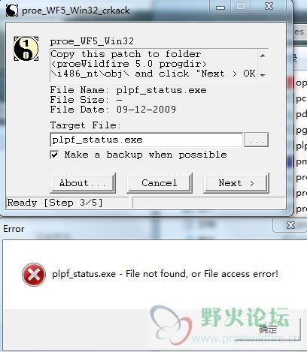Click the butterfly forum watermark logo

pyautogui.click(x=172, y=323)
